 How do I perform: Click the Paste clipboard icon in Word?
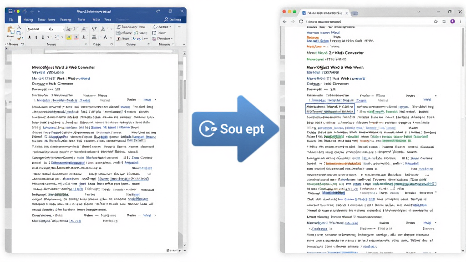[x=11, y=30]
